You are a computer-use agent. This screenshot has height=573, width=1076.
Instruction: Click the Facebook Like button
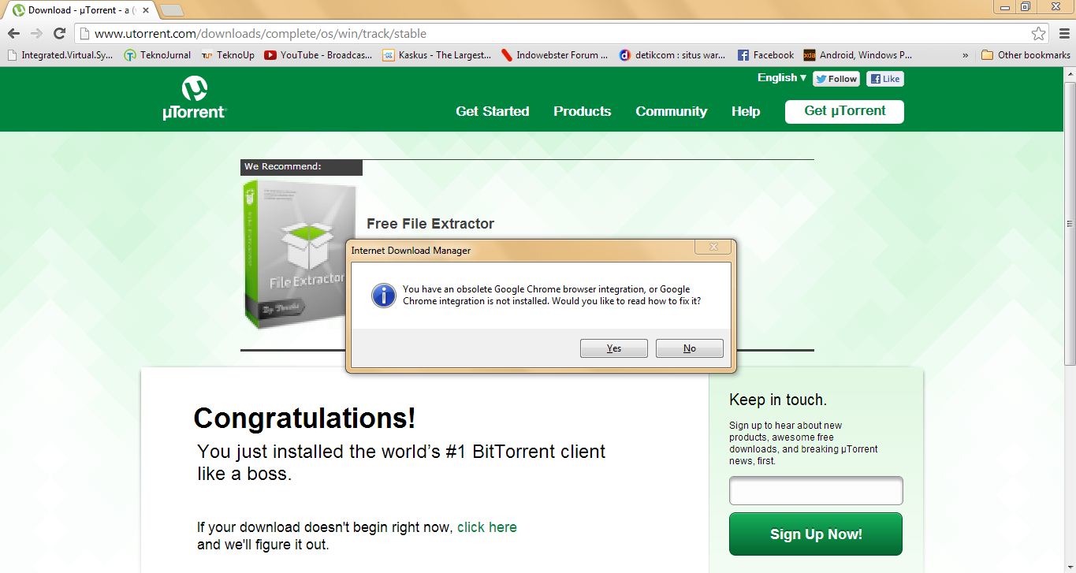click(x=884, y=79)
